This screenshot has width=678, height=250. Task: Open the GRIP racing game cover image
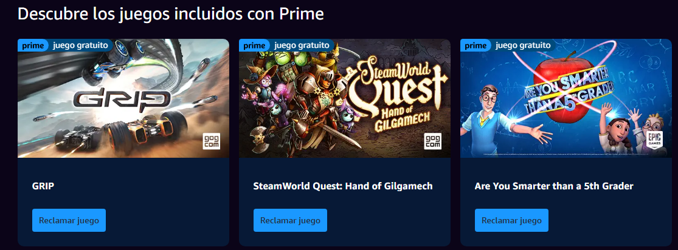pyautogui.click(x=123, y=98)
